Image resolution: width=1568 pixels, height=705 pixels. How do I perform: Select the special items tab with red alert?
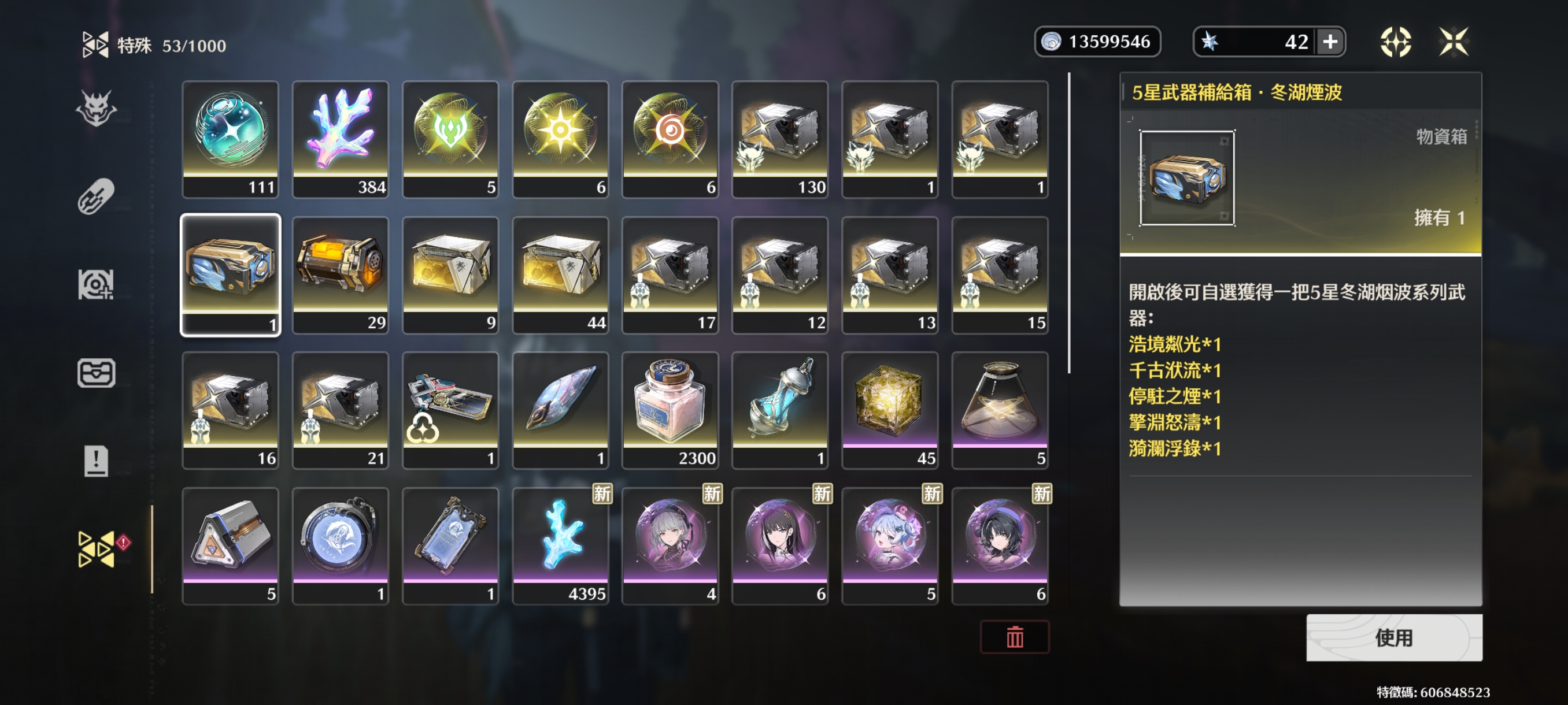click(97, 548)
